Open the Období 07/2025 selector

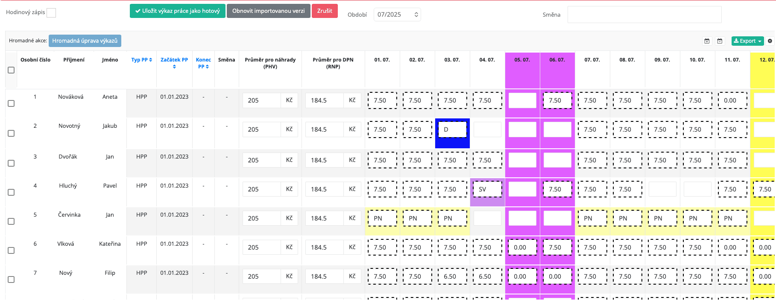[397, 15]
